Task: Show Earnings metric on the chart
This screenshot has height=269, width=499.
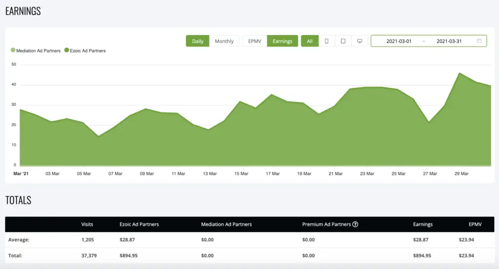Action: tap(282, 41)
